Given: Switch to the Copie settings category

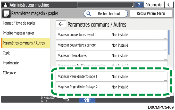Looking at the screenshot, I should click(x=25, y=53).
